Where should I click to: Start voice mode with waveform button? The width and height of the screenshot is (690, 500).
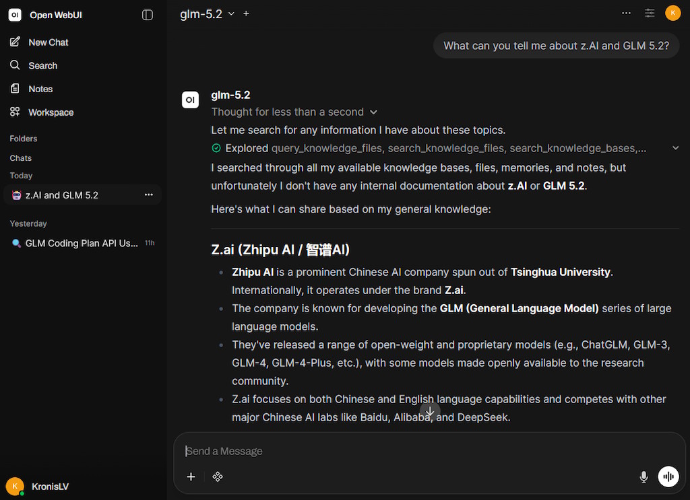668,476
